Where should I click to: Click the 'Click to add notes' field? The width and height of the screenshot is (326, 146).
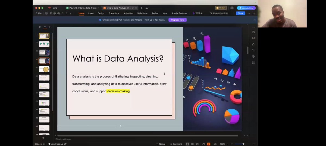[x=64, y=139]
